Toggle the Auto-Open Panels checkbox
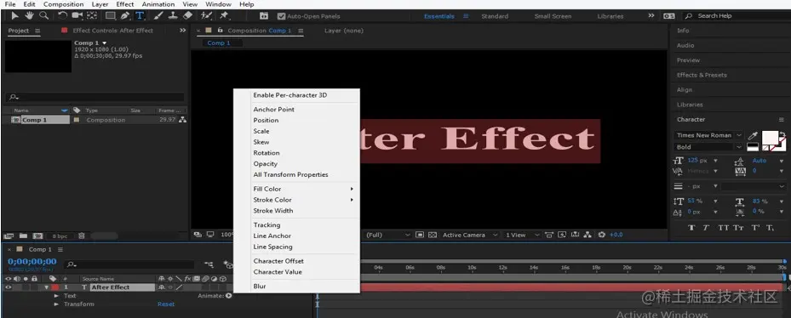 (282, 16)
